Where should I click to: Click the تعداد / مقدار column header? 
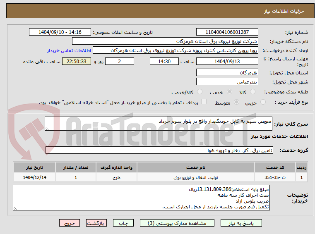click(x=76, y=167)
